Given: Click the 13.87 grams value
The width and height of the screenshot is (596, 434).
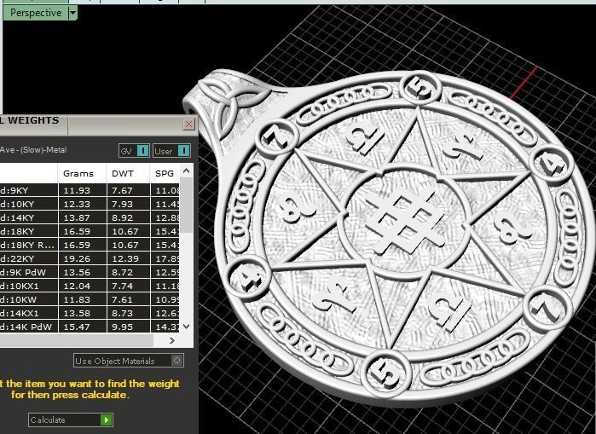Looking at the screenshot, I should tap(77, 217).
